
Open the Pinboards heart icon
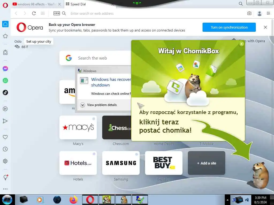[x=5, y=137]
